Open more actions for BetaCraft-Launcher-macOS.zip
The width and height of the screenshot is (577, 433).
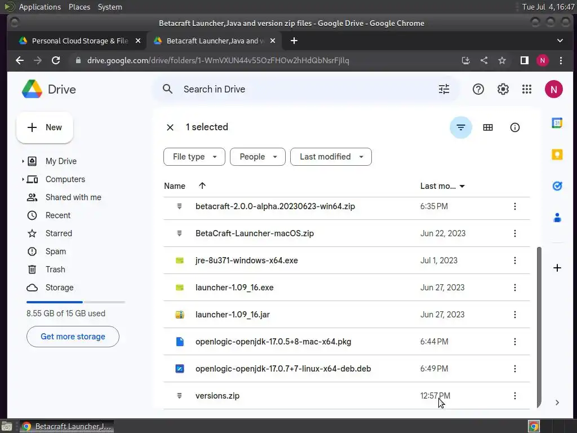pos(515,233)
